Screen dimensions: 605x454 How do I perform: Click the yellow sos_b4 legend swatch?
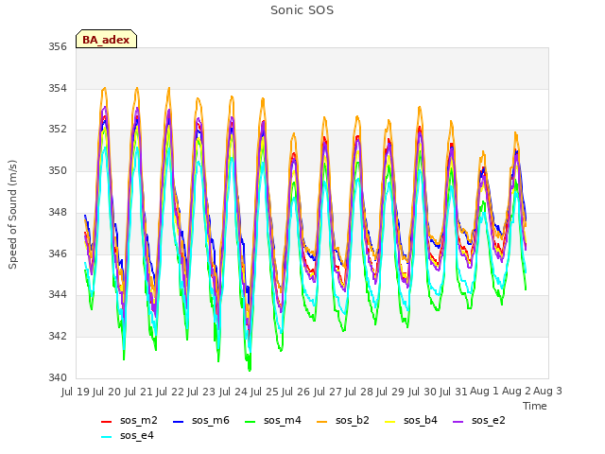tap(390, 422)
